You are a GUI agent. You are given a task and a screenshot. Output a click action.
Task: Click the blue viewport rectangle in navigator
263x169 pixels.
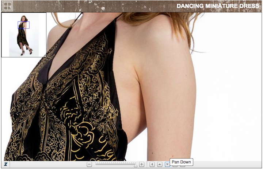pyautogui.click(x=23, y=25)
